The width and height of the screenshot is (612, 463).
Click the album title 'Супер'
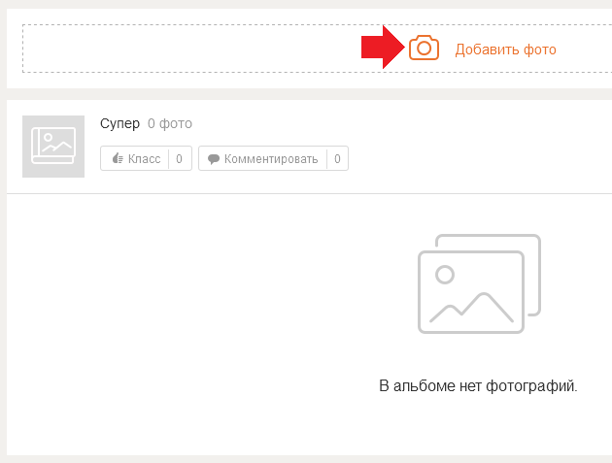pos(119,123)
